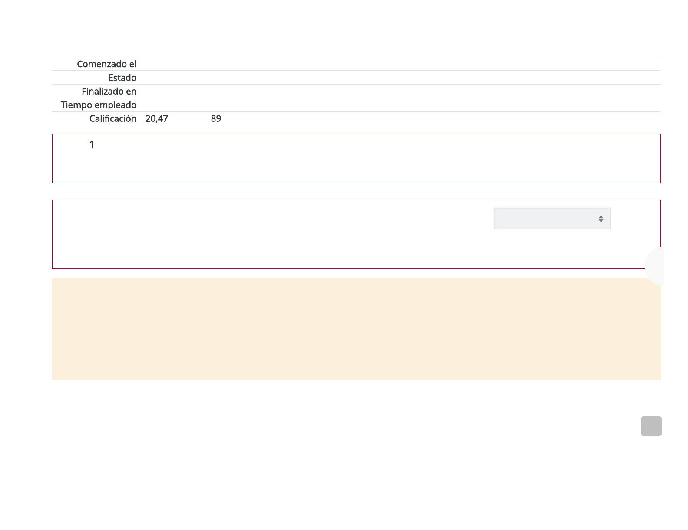Click the up-down arrows on the select box
The width and height of the screenshot is (688, 530).
601,219
